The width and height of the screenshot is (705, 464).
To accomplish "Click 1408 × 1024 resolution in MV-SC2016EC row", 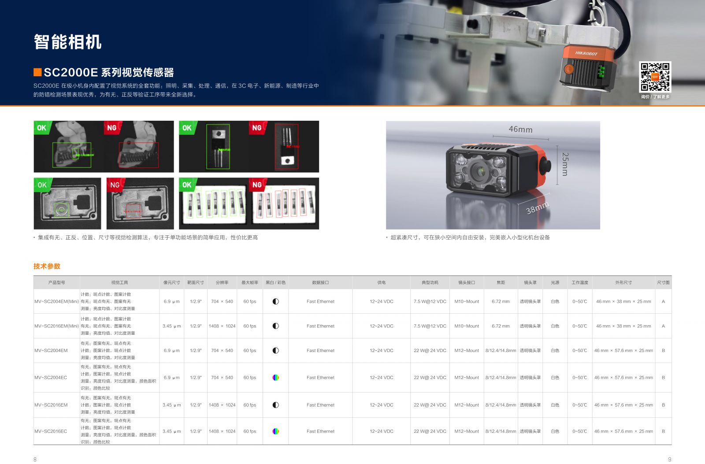I will 222,431.
